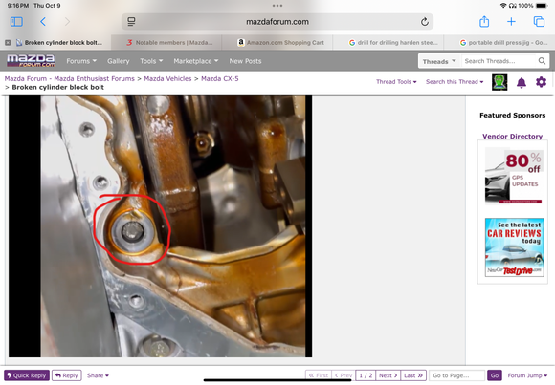Image resolution: width=555 pixels, height=385 pixels.
Task: Open a new tab with the plus icon
Action: [x=511, y=22]
